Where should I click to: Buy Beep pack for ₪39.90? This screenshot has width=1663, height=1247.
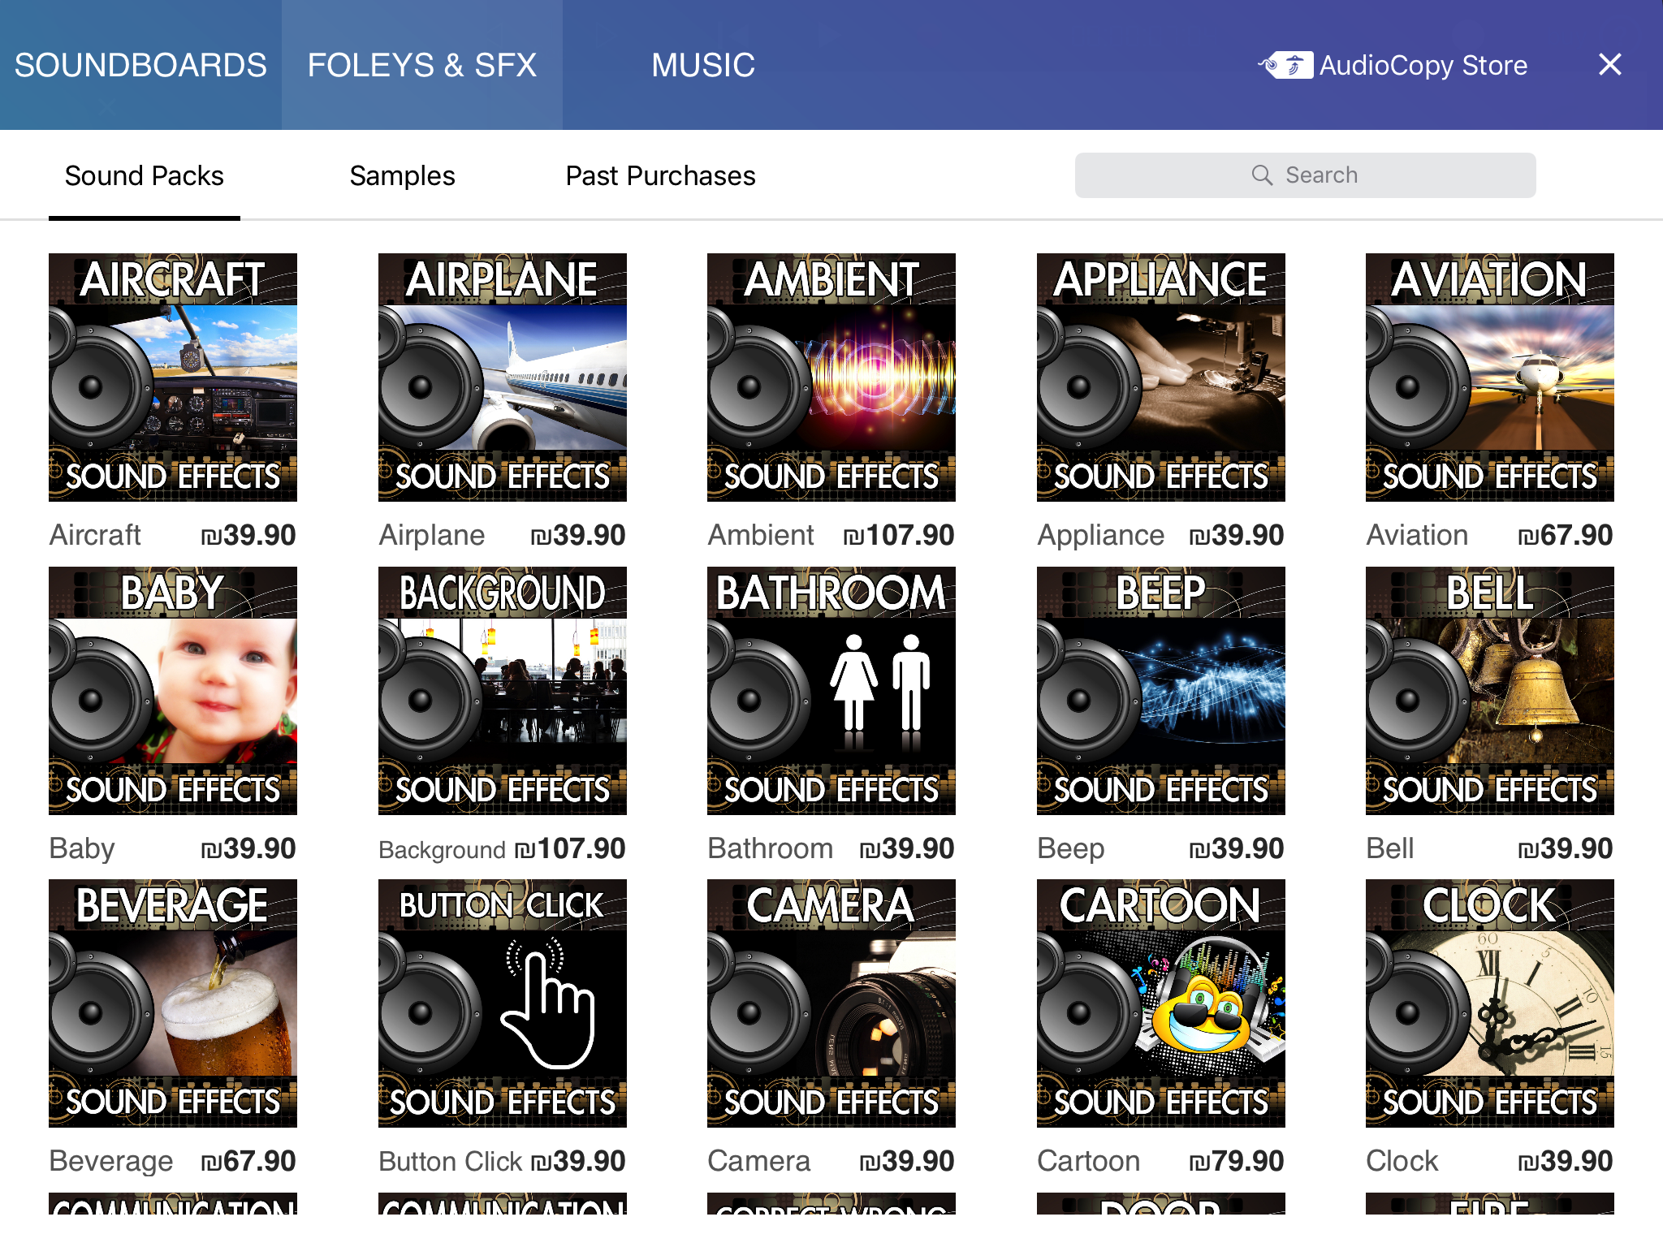pos(1237,848)
